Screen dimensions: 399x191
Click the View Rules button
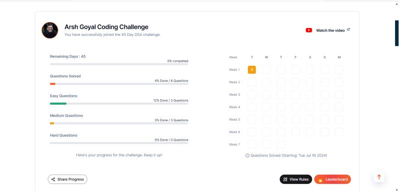coord(296,180)
